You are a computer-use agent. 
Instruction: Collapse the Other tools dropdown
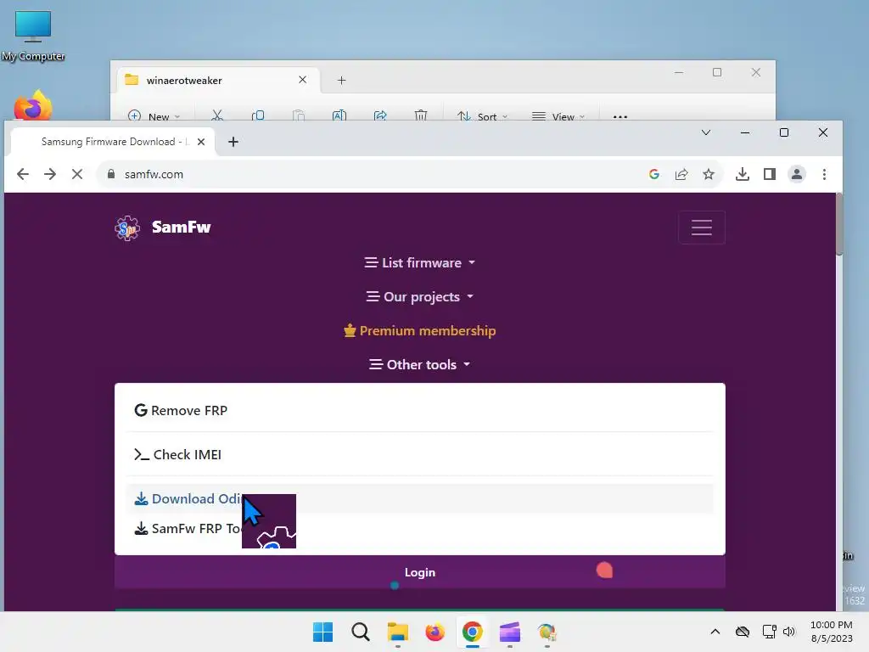pyautogui.click(x=419, y=364)
